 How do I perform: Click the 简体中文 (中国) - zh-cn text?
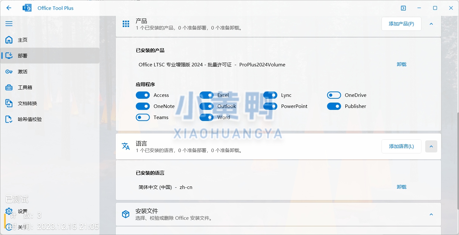(x=165, y=187)
